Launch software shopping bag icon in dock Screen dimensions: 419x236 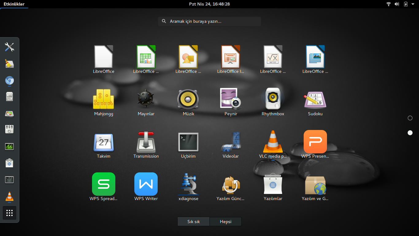[10, 163]
